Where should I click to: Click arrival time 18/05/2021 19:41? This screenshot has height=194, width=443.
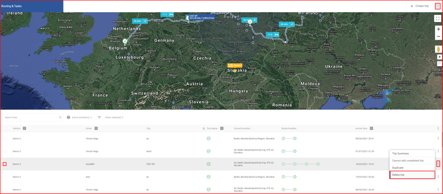[365, 164]
